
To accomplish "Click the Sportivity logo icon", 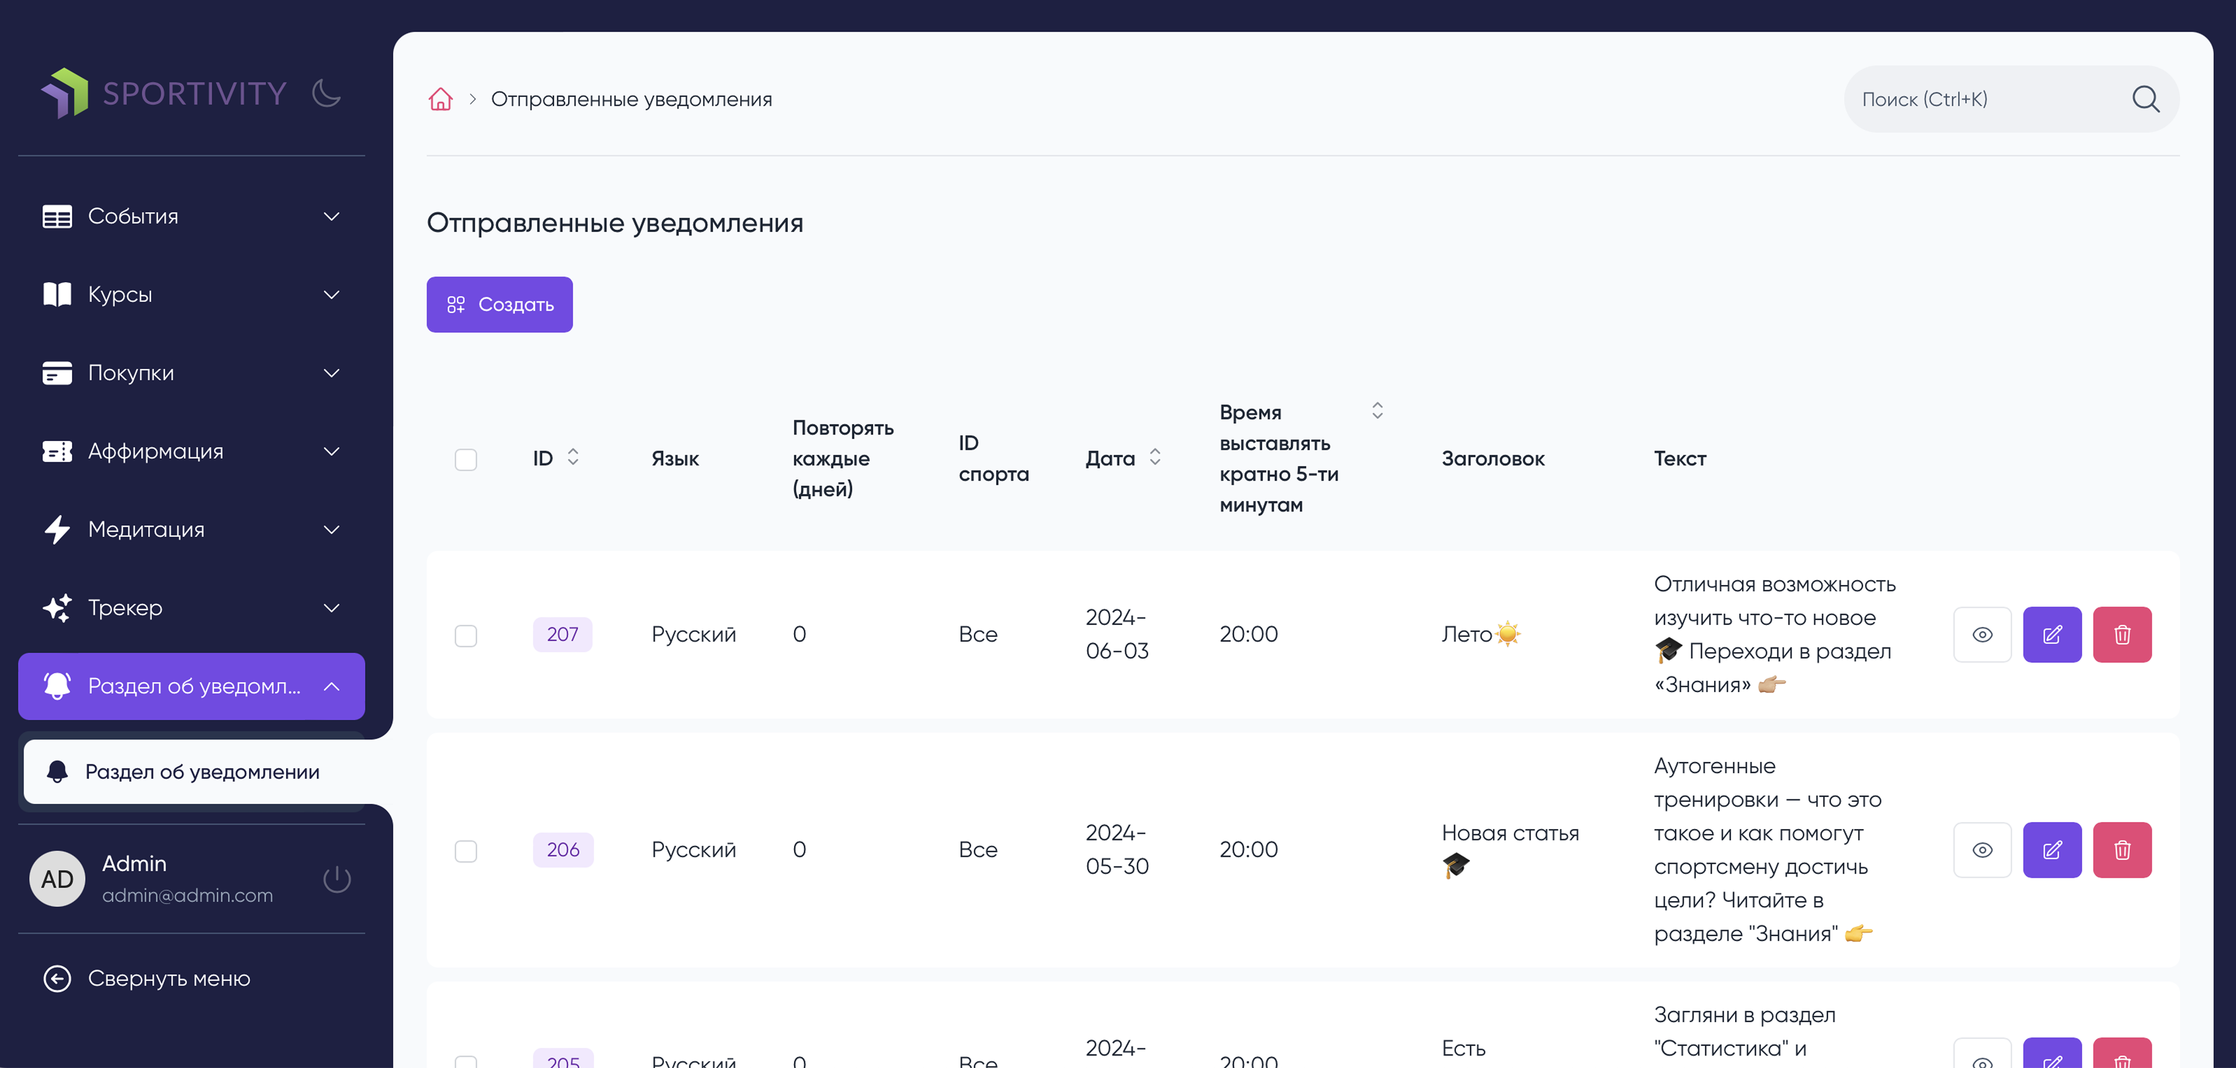I will (x=65, y=93).
